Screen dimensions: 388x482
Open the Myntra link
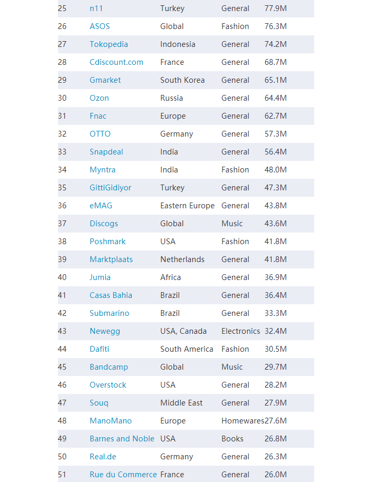[x=103, y=170]
